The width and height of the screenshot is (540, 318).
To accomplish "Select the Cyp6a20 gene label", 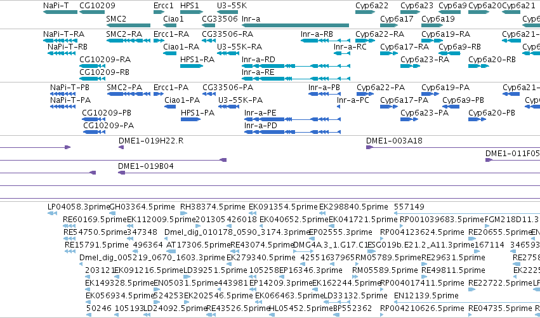I will tap(485, 6).
